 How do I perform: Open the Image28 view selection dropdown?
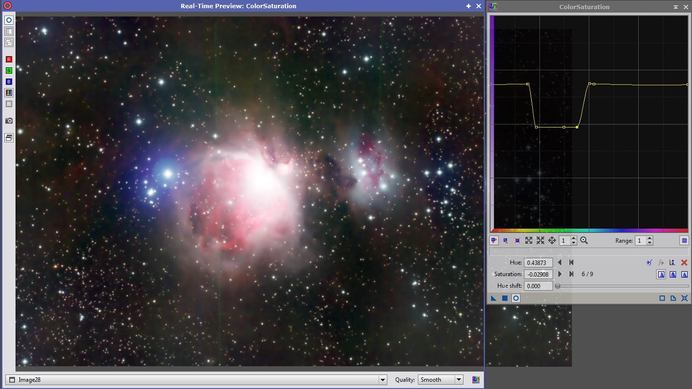196,380
